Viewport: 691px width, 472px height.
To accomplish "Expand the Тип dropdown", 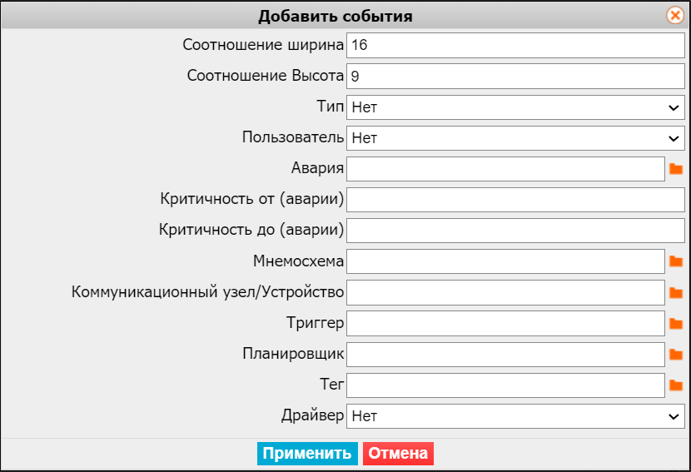I will coord(515,107).
